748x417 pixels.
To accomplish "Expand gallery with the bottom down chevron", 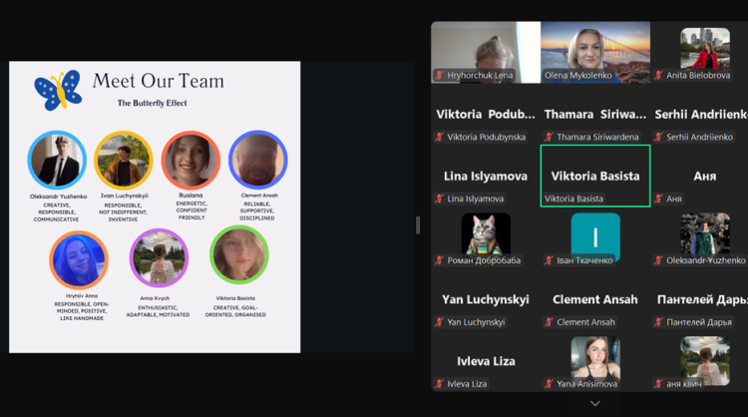I will click(x=594, y=403).
